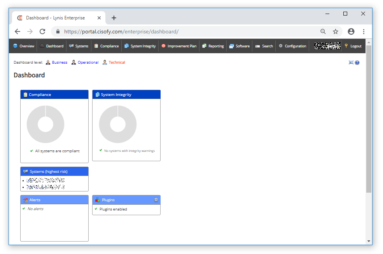Click the browser forward arrow
383x254 pixels.
(x=30, y=31)
